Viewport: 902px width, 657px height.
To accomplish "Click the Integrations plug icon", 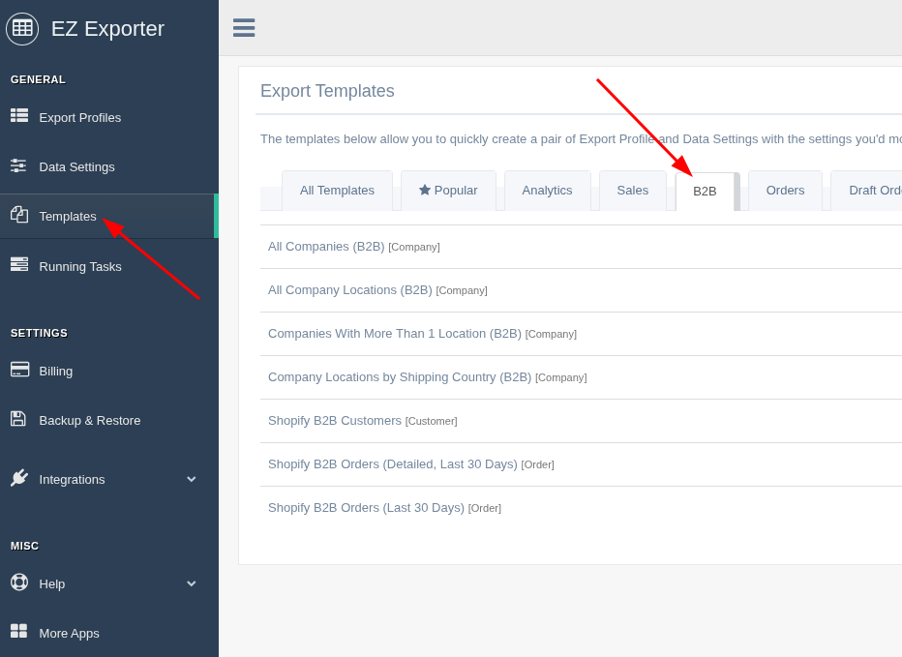I will coord(19,478).
